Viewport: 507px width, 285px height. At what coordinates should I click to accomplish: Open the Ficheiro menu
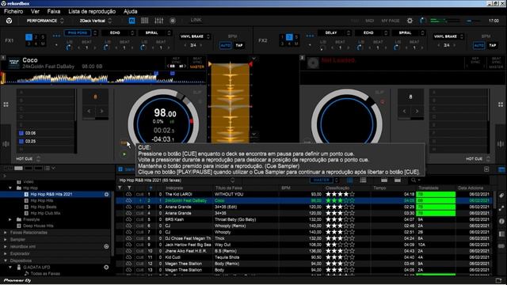pyautogui.click(x=13, y=11)
